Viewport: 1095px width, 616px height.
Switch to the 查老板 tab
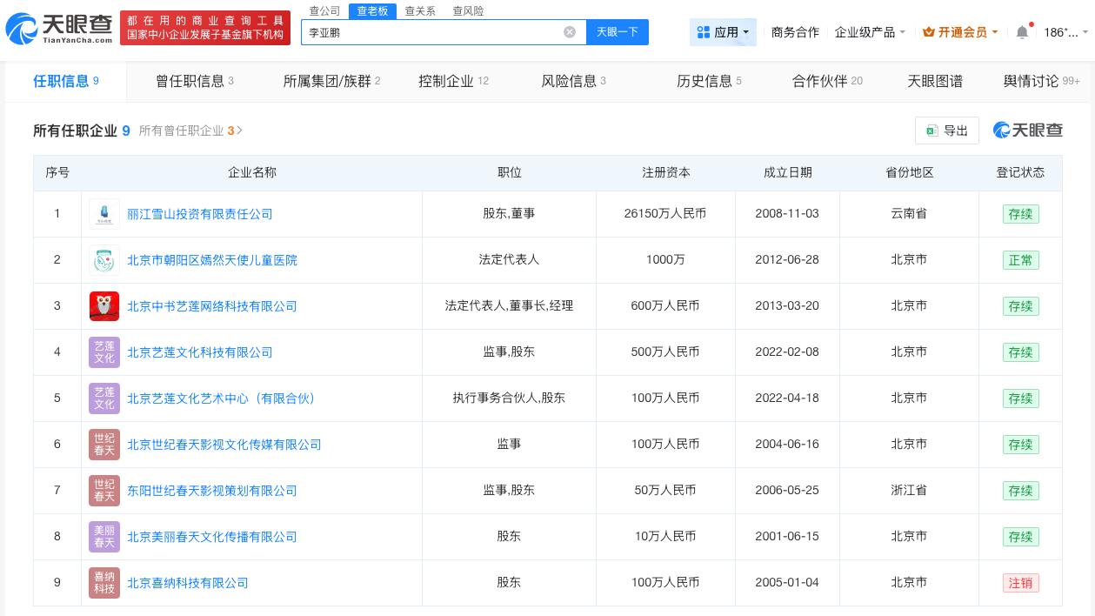372,10
